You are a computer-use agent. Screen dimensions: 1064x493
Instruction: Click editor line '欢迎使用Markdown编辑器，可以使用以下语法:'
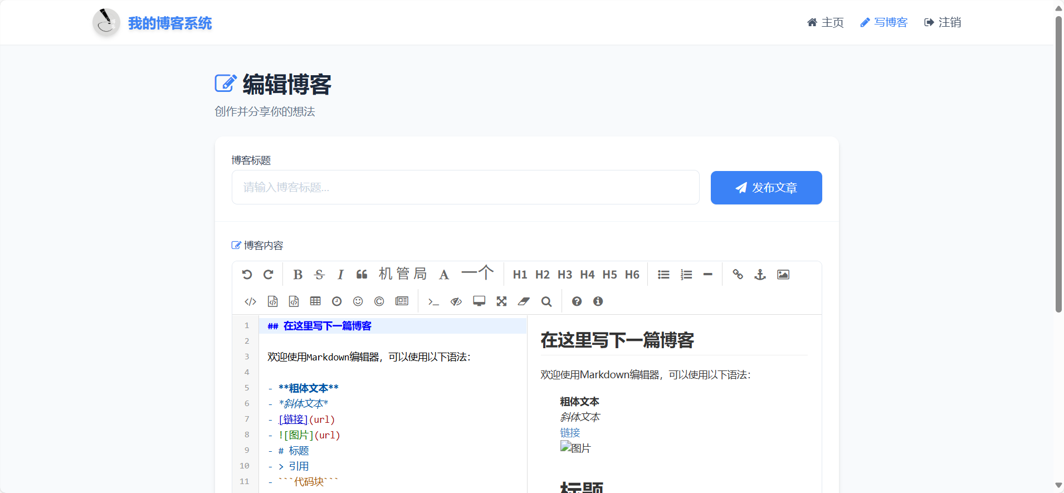(369, 357)
